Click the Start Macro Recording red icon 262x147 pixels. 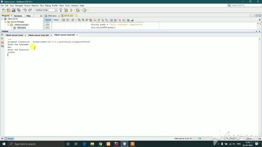click(x=120, y=20)
